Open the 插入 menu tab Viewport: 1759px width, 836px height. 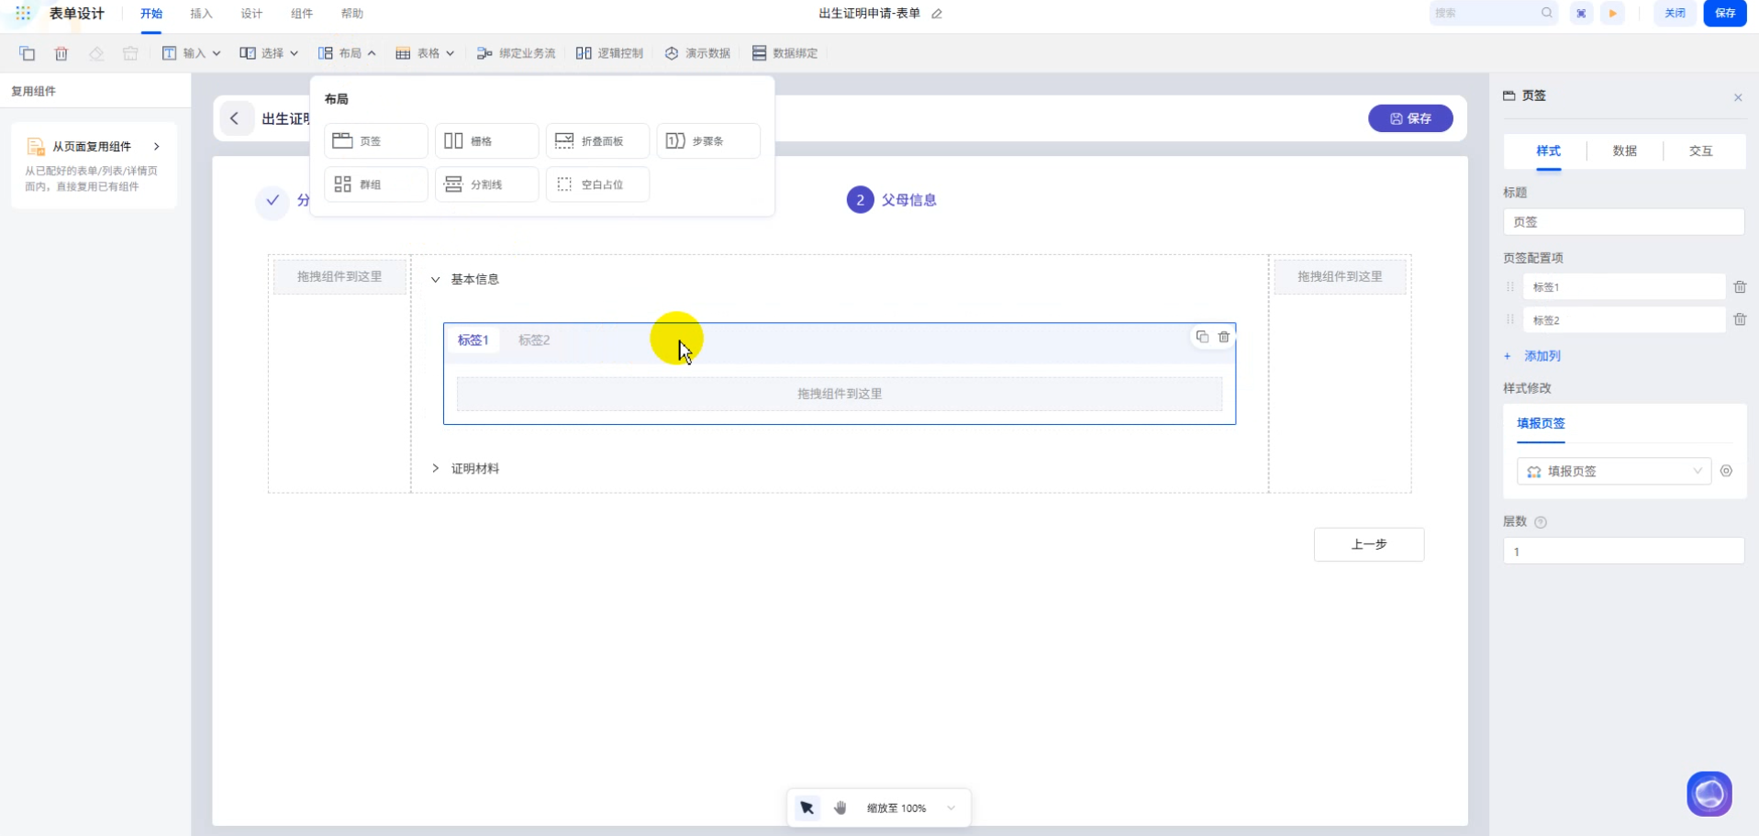201,14
